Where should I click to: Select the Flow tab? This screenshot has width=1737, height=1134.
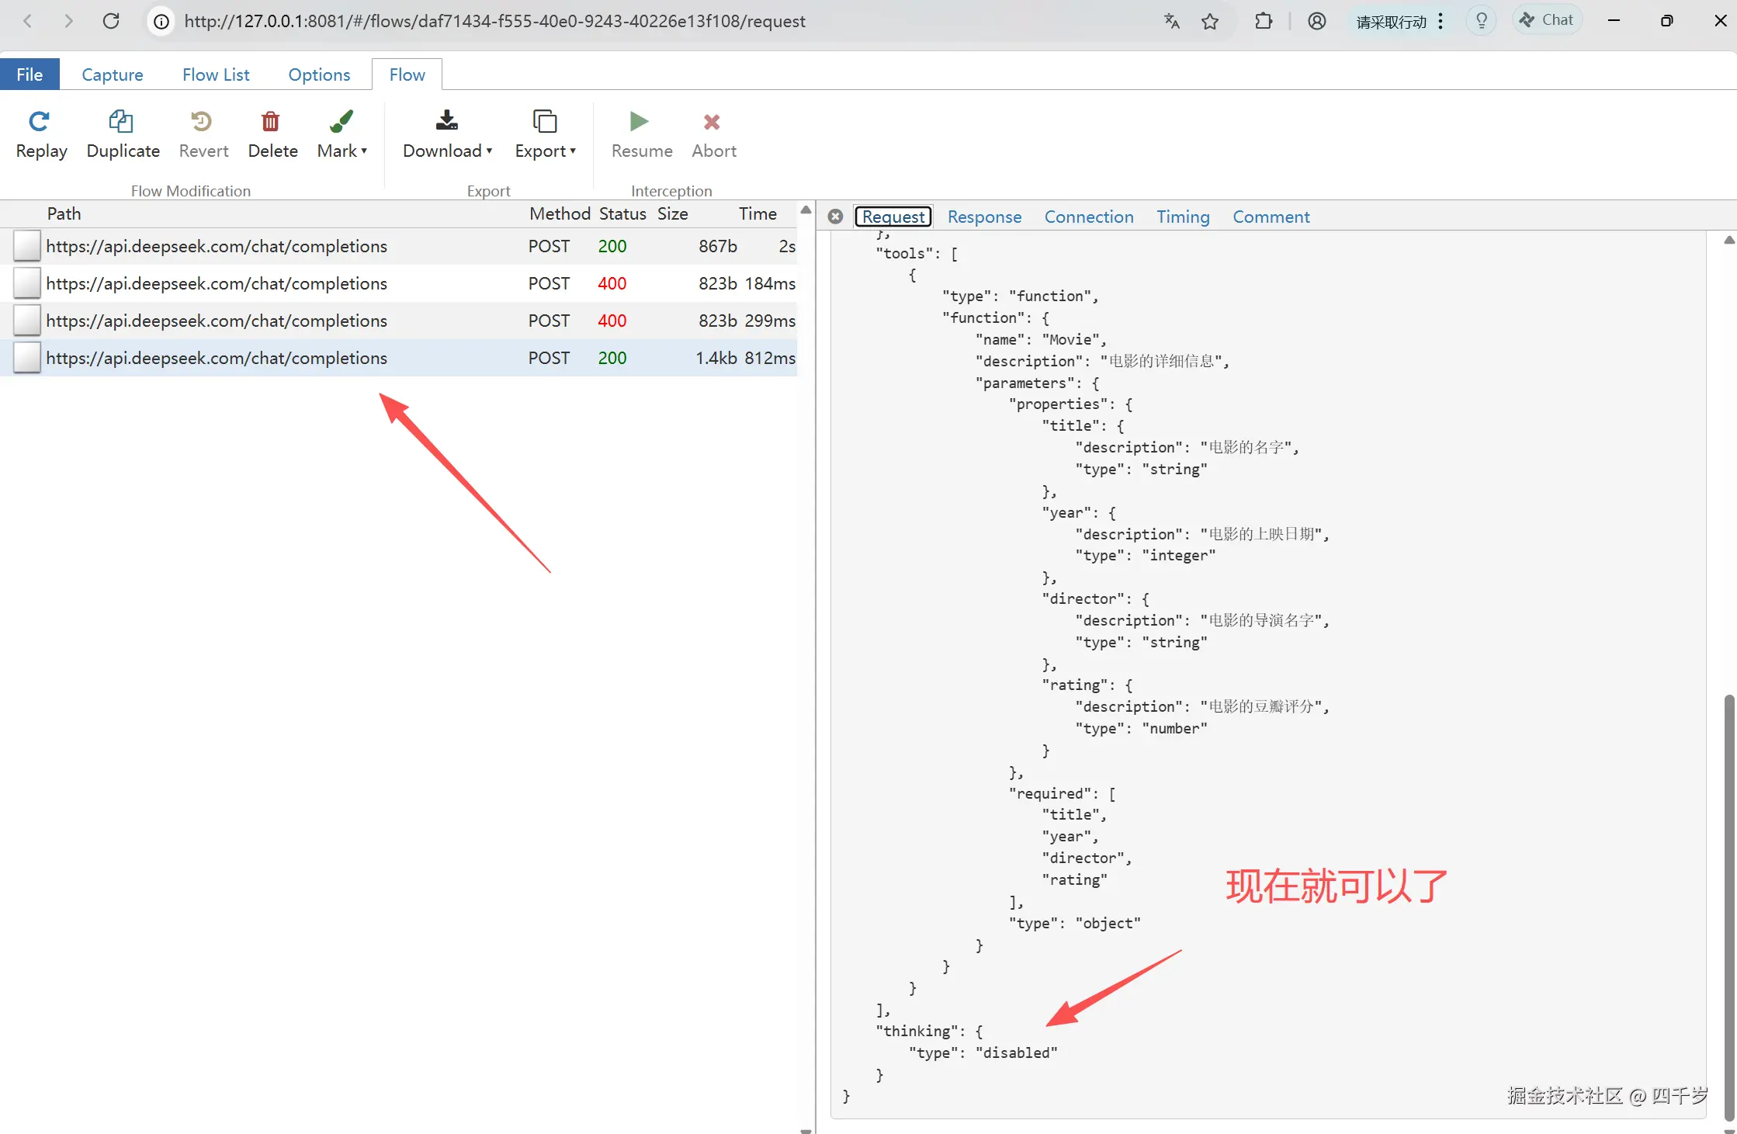tap(407, 75)
